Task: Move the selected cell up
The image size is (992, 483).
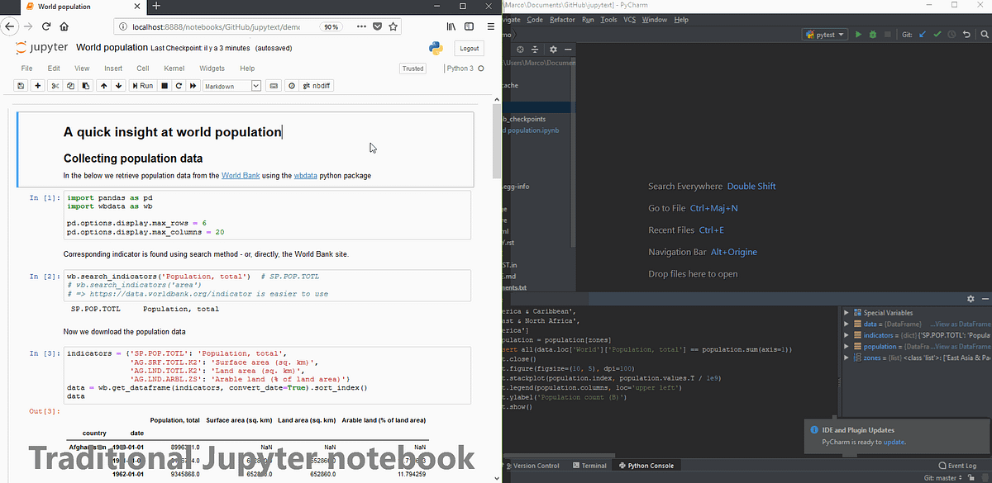Action: [103, 85]
